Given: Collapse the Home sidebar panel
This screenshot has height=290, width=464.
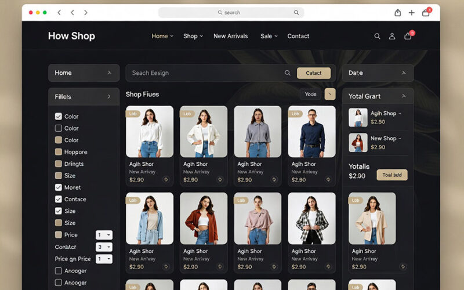Looking at the screenshot, I should [x=110, y=72].
